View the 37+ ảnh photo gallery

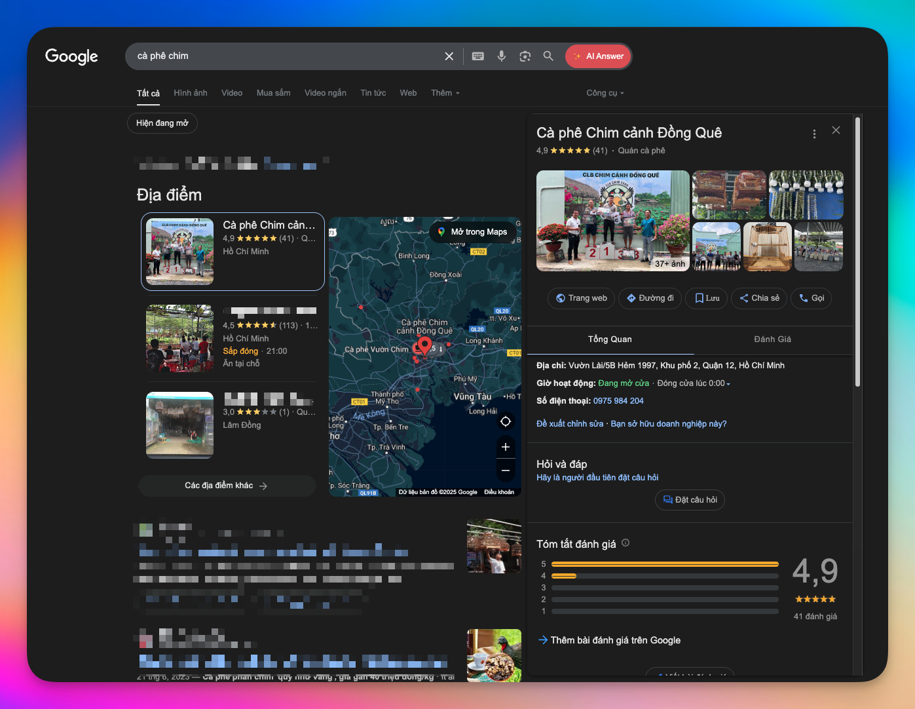click(670, 263)
